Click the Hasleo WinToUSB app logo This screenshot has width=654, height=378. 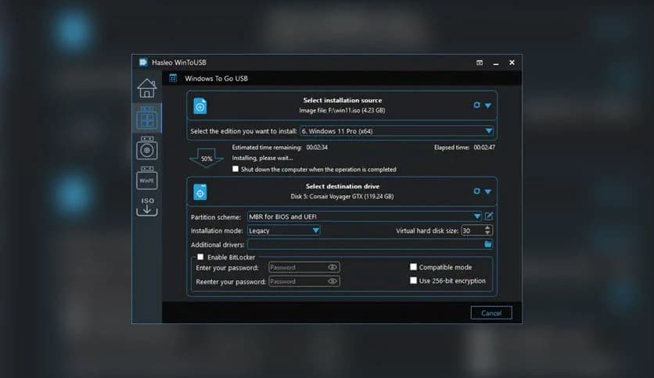point(143,62)
